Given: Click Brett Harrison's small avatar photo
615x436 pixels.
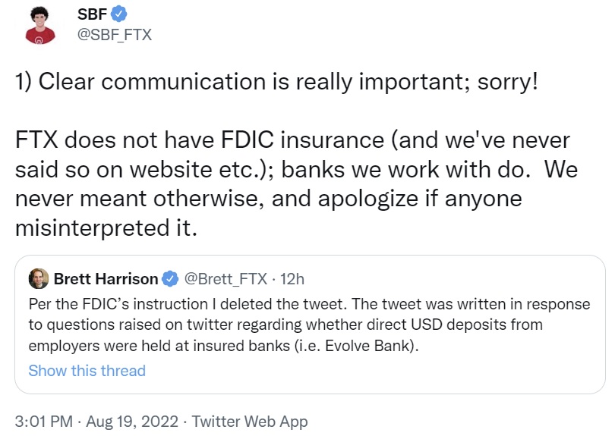Looking at the screenshot, I should click(38, 279).
